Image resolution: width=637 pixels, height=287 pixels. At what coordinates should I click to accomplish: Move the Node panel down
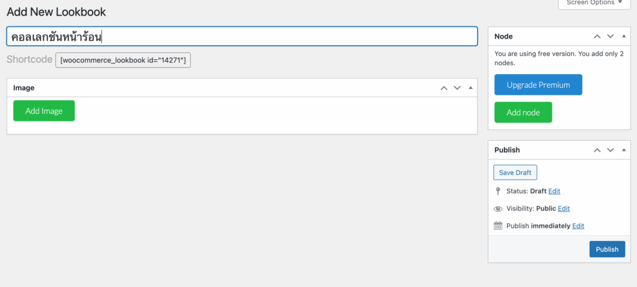(x=610, y=37)
